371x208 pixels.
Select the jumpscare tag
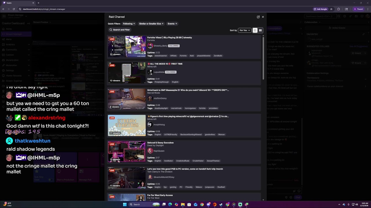210,187
